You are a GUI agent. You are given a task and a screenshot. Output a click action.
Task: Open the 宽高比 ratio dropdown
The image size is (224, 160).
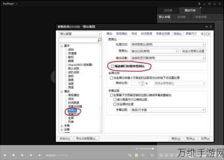click(x=155, y=51)
